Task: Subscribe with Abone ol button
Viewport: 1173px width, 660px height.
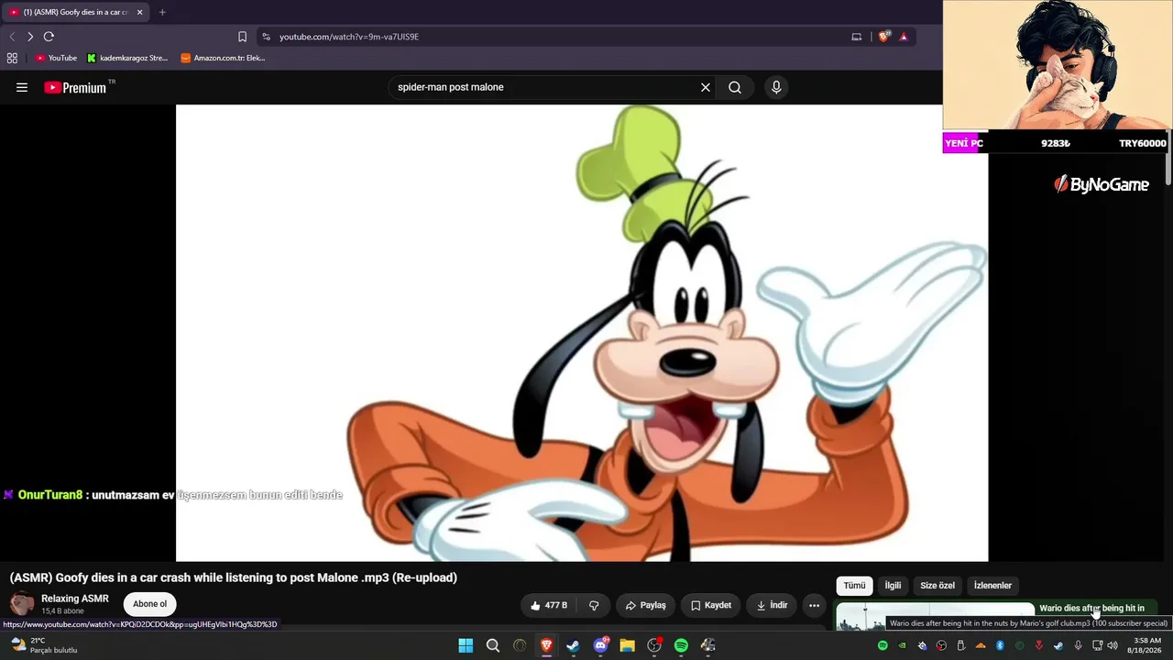Action: point(149,604)
